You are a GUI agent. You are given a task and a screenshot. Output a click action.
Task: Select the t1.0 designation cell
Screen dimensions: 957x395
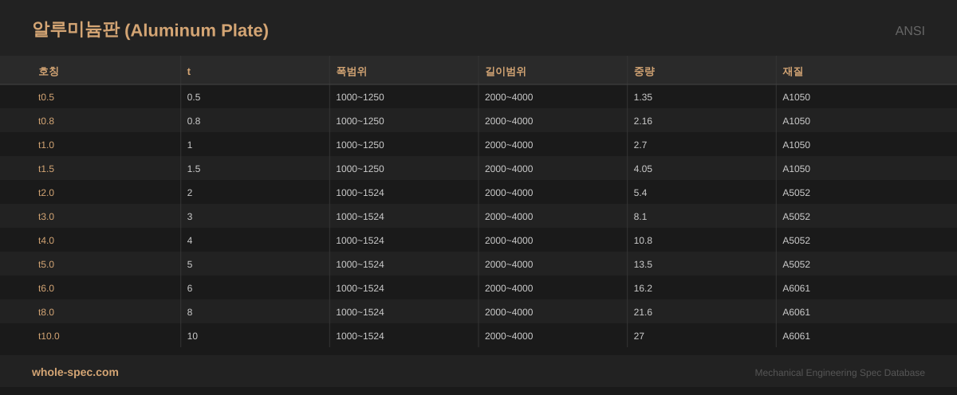46,145
